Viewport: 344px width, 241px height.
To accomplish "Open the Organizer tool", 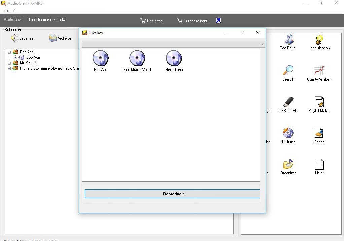I will pyautogui.click(x=288, y=165).
